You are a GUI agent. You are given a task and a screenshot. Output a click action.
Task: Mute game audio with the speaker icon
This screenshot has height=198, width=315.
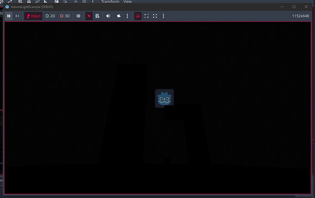click(x=108, y=16)
